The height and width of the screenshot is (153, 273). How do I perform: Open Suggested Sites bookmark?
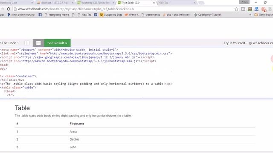(x=111, y=15)
